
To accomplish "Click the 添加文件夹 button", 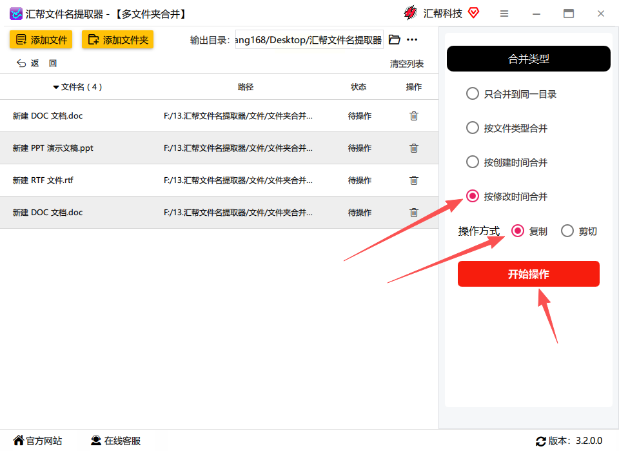I will [x=117, y=39].
